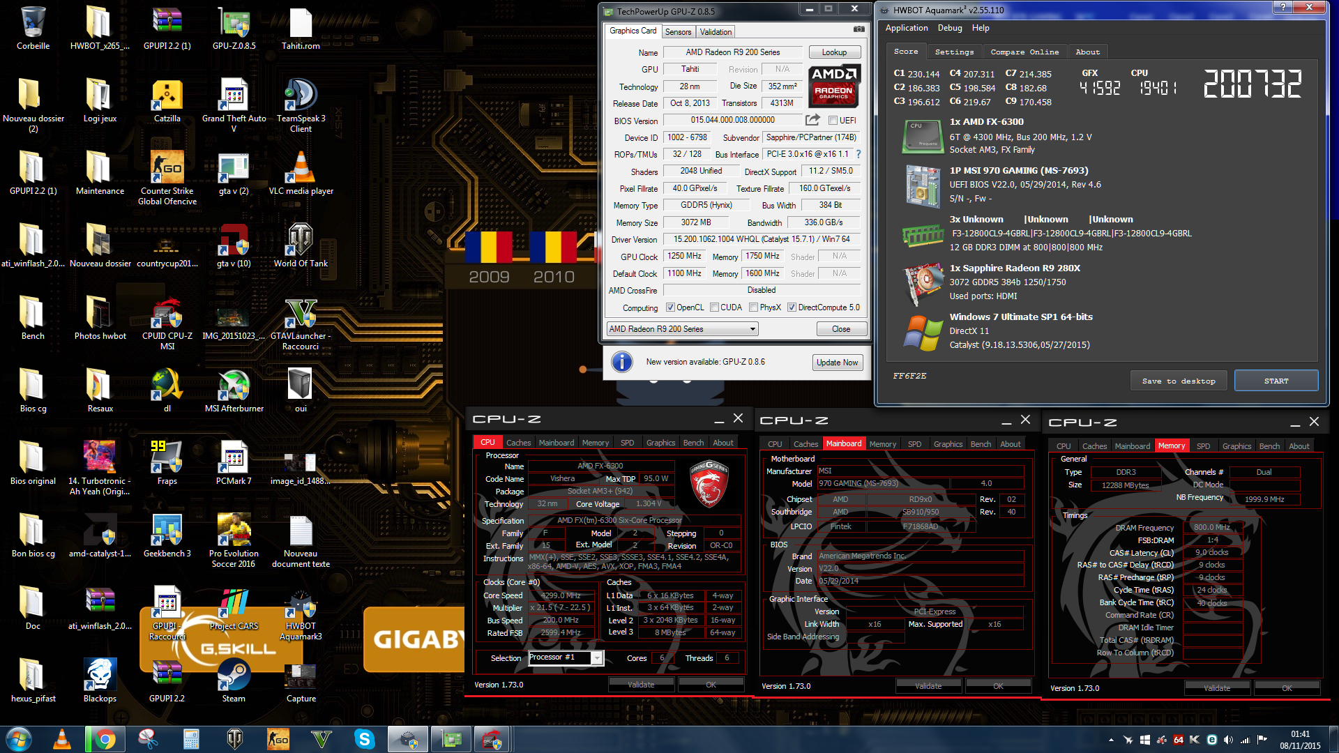Image resolution: width=1339 pixels, height=753 pixels.
Task: Toggle the UEFI checkbox in GPU-Z
Action: pos(832,120)
